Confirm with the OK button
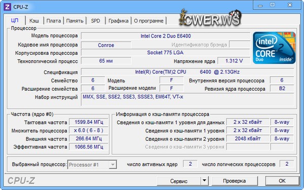The image size is (304, 190). [282, 181]
